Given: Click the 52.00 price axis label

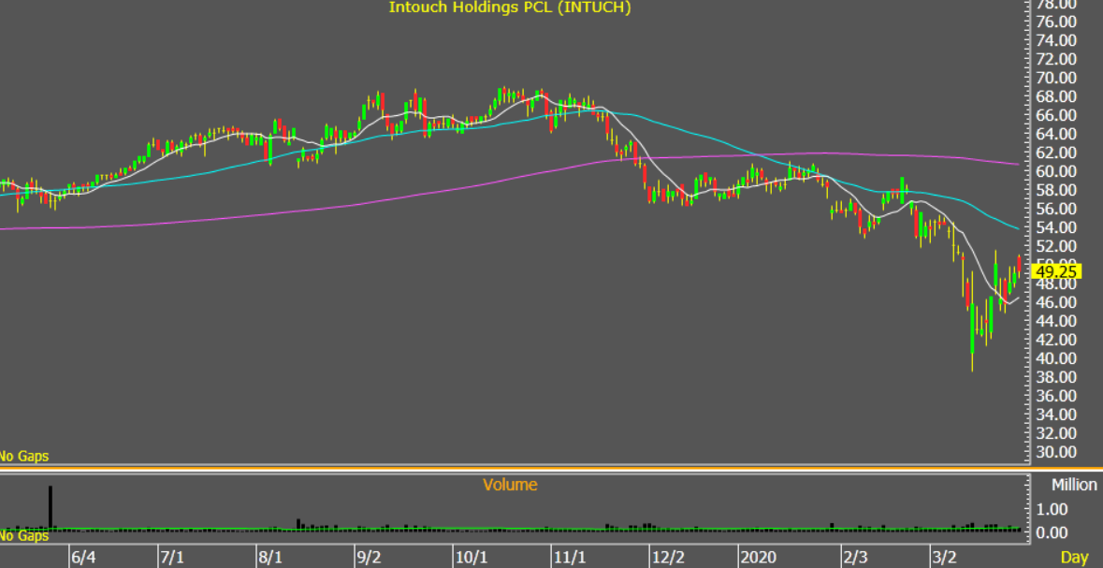Looking at the screenshot, I should pos(1057,246).
